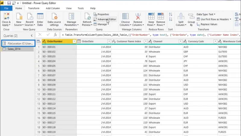Open the File tab
The image size is (241, 136).
click(x=6, y=8)
